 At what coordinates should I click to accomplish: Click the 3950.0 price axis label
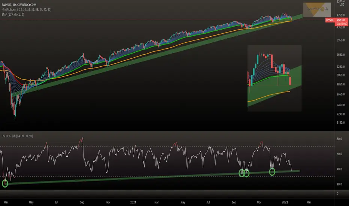pyautogui.click(x=340, y=40)
